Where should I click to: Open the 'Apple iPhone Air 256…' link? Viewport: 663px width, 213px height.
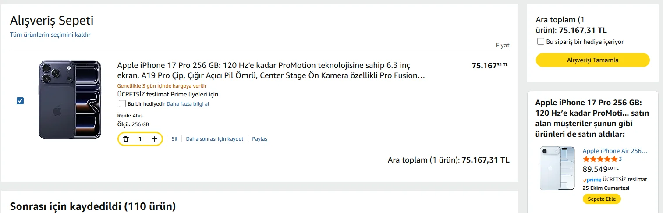[x=615, y=151]
